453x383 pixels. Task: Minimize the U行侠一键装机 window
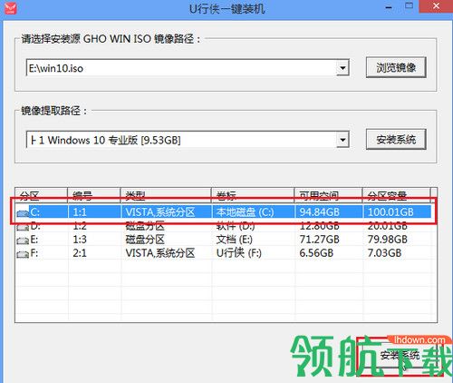point(389,7)
